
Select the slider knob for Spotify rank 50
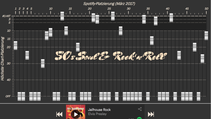coord(206,36)
